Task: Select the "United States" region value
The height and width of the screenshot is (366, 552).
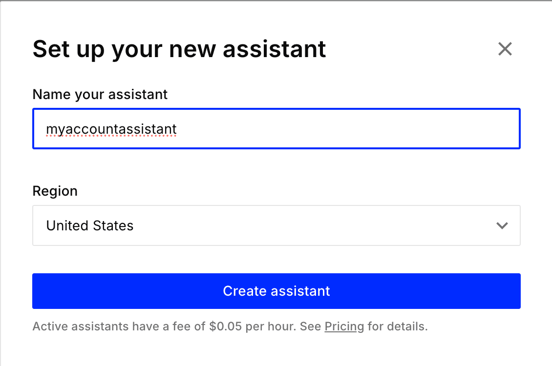Action: coord(90,225)
